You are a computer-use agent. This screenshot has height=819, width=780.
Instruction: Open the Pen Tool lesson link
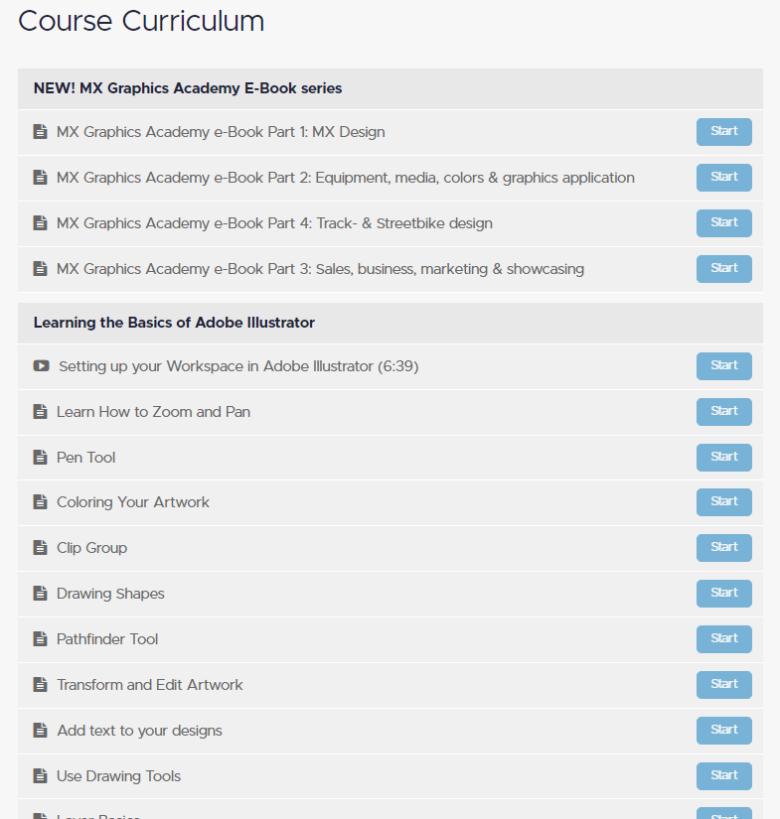tap(86, 458)
